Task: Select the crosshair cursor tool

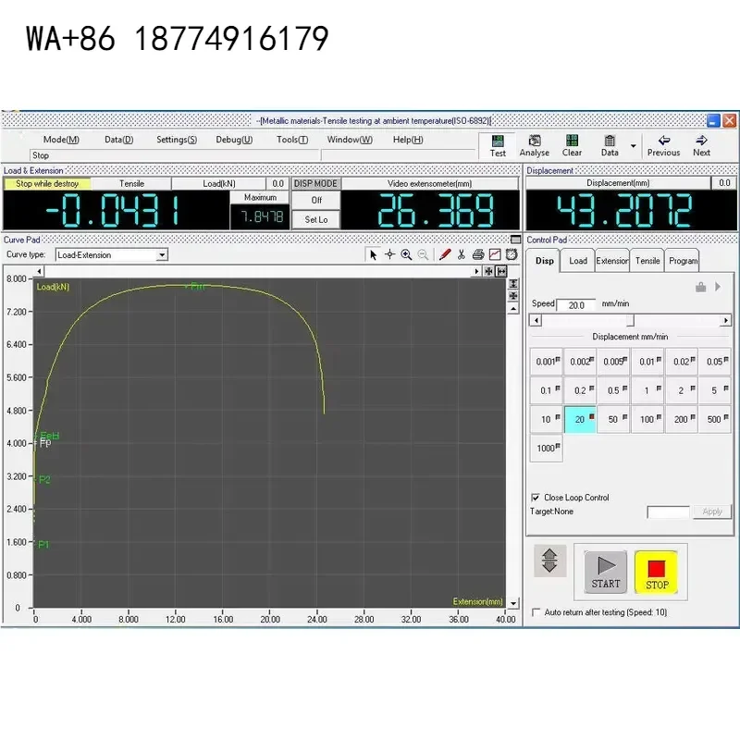Action: 389,255
